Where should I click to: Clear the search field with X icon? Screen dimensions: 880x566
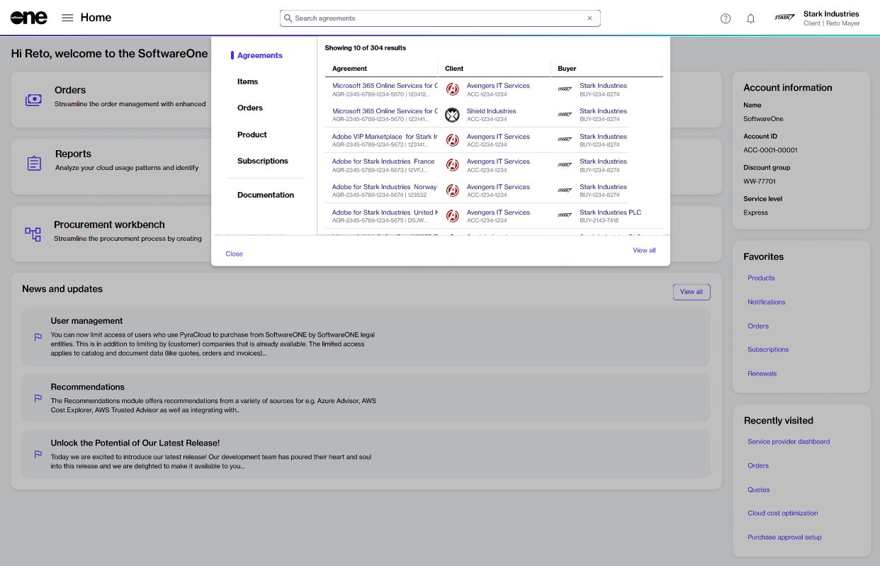(x=590, y=18)
